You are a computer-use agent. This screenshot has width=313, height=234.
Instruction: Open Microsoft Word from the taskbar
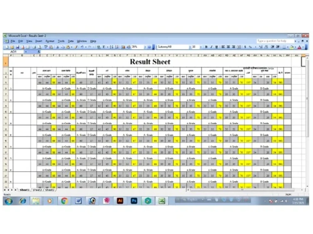[x=79, y=201]
